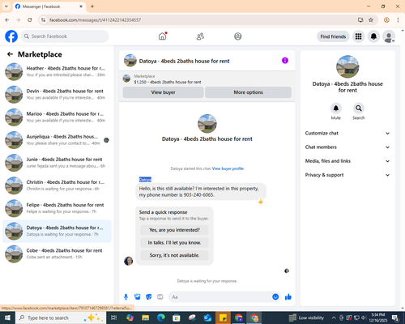Bookmark this page with the star icon
Screen dimensions: 405x324
(x=371, y=20)
